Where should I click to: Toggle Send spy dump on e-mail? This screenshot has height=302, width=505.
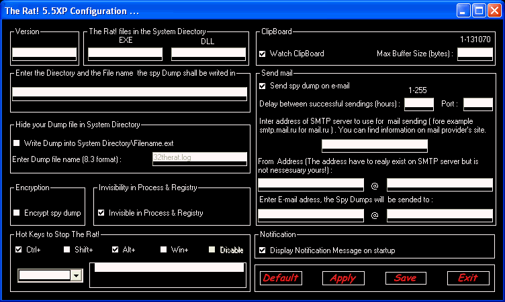click(263, 86)
